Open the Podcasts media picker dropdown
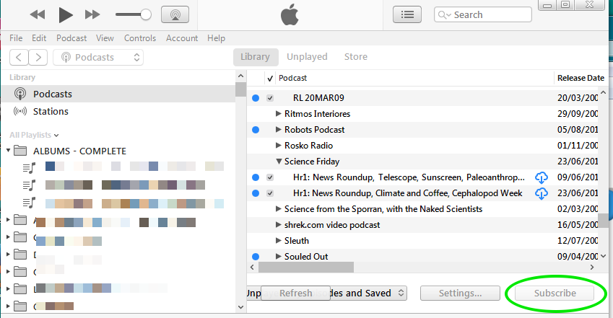 (98, 58)
